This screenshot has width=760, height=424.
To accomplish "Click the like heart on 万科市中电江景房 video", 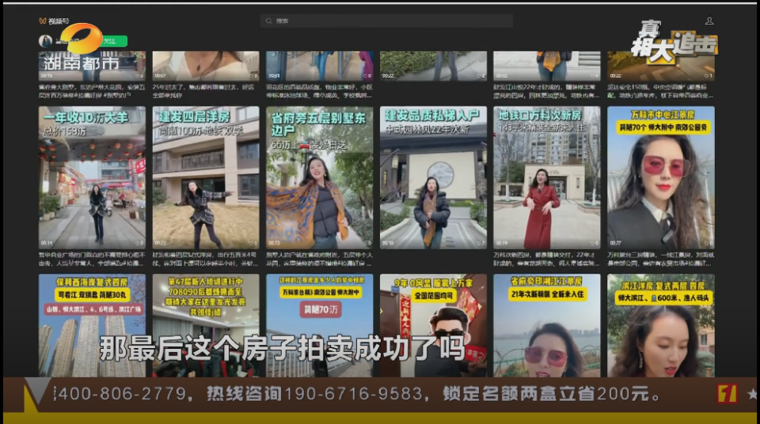I will [705, 243].
